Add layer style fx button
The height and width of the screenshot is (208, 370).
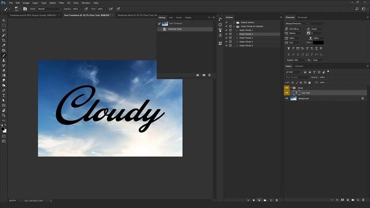pyautogui.click(x=337, y=200)
